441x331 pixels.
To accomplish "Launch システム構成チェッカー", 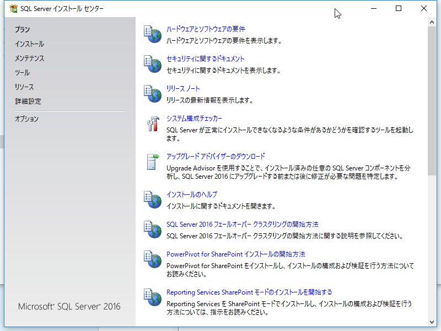I will click(194, 119).
